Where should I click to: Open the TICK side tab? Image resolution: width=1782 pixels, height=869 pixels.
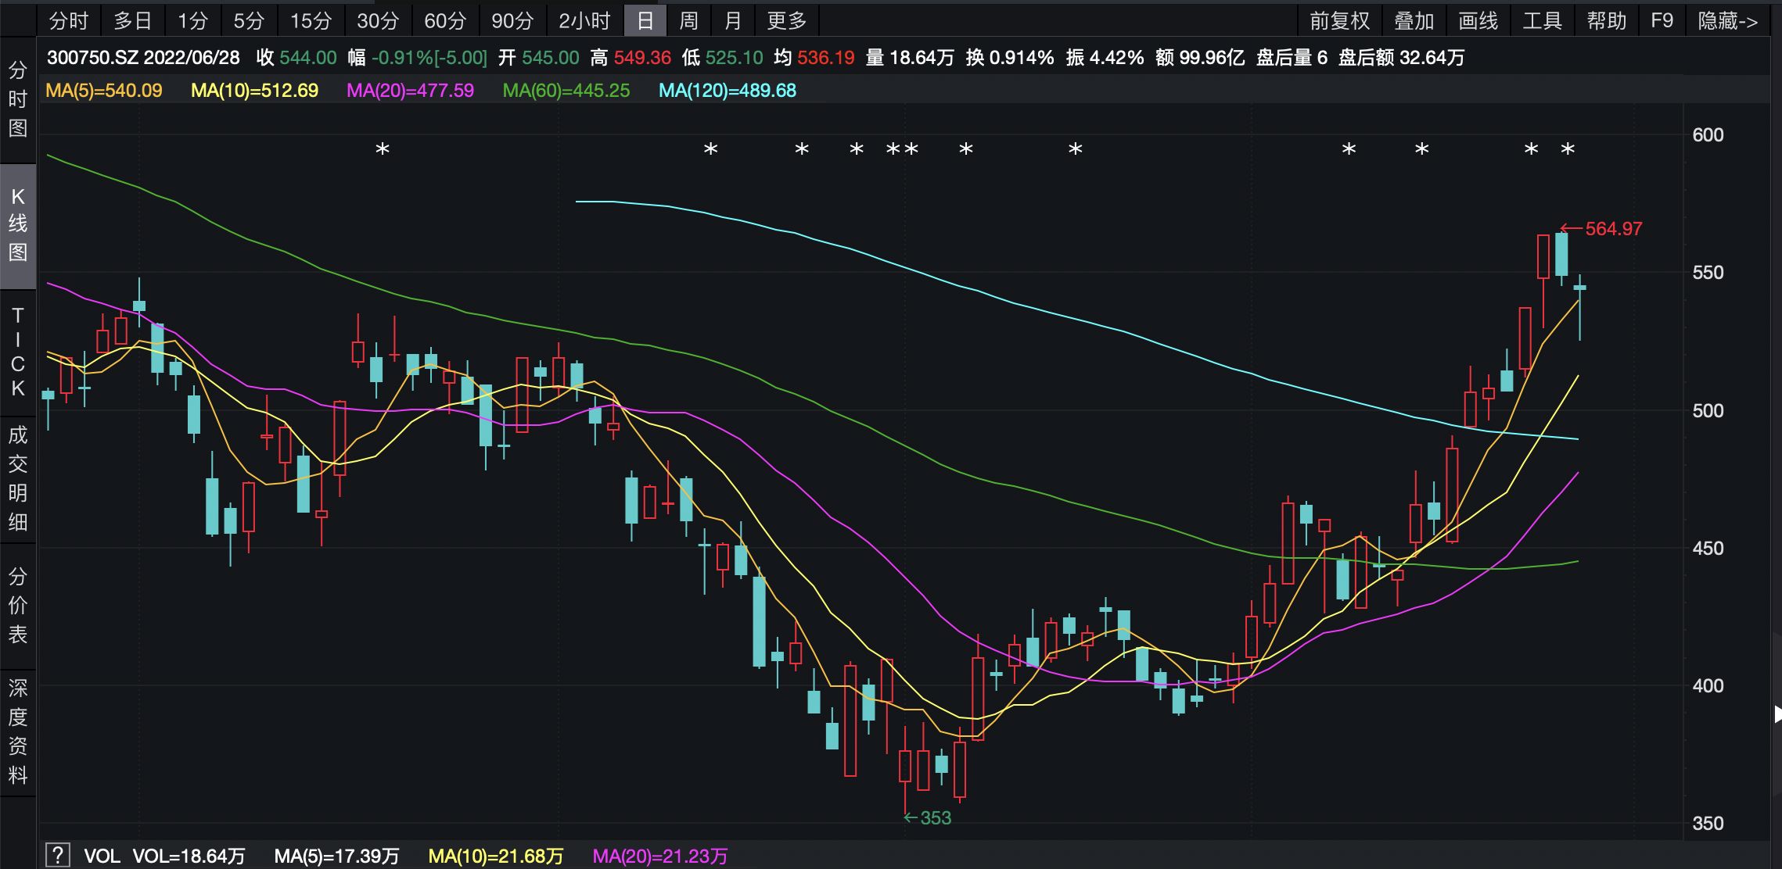coord(17,352)
